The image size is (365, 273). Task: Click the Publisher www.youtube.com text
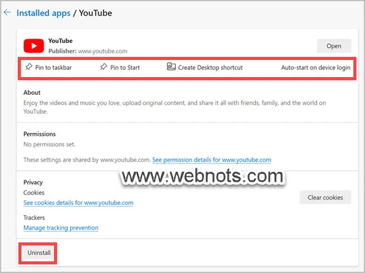click(x=88, y=51)
